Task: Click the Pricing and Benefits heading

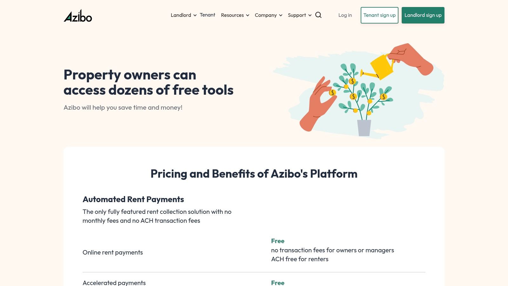Action: (254, 174)
